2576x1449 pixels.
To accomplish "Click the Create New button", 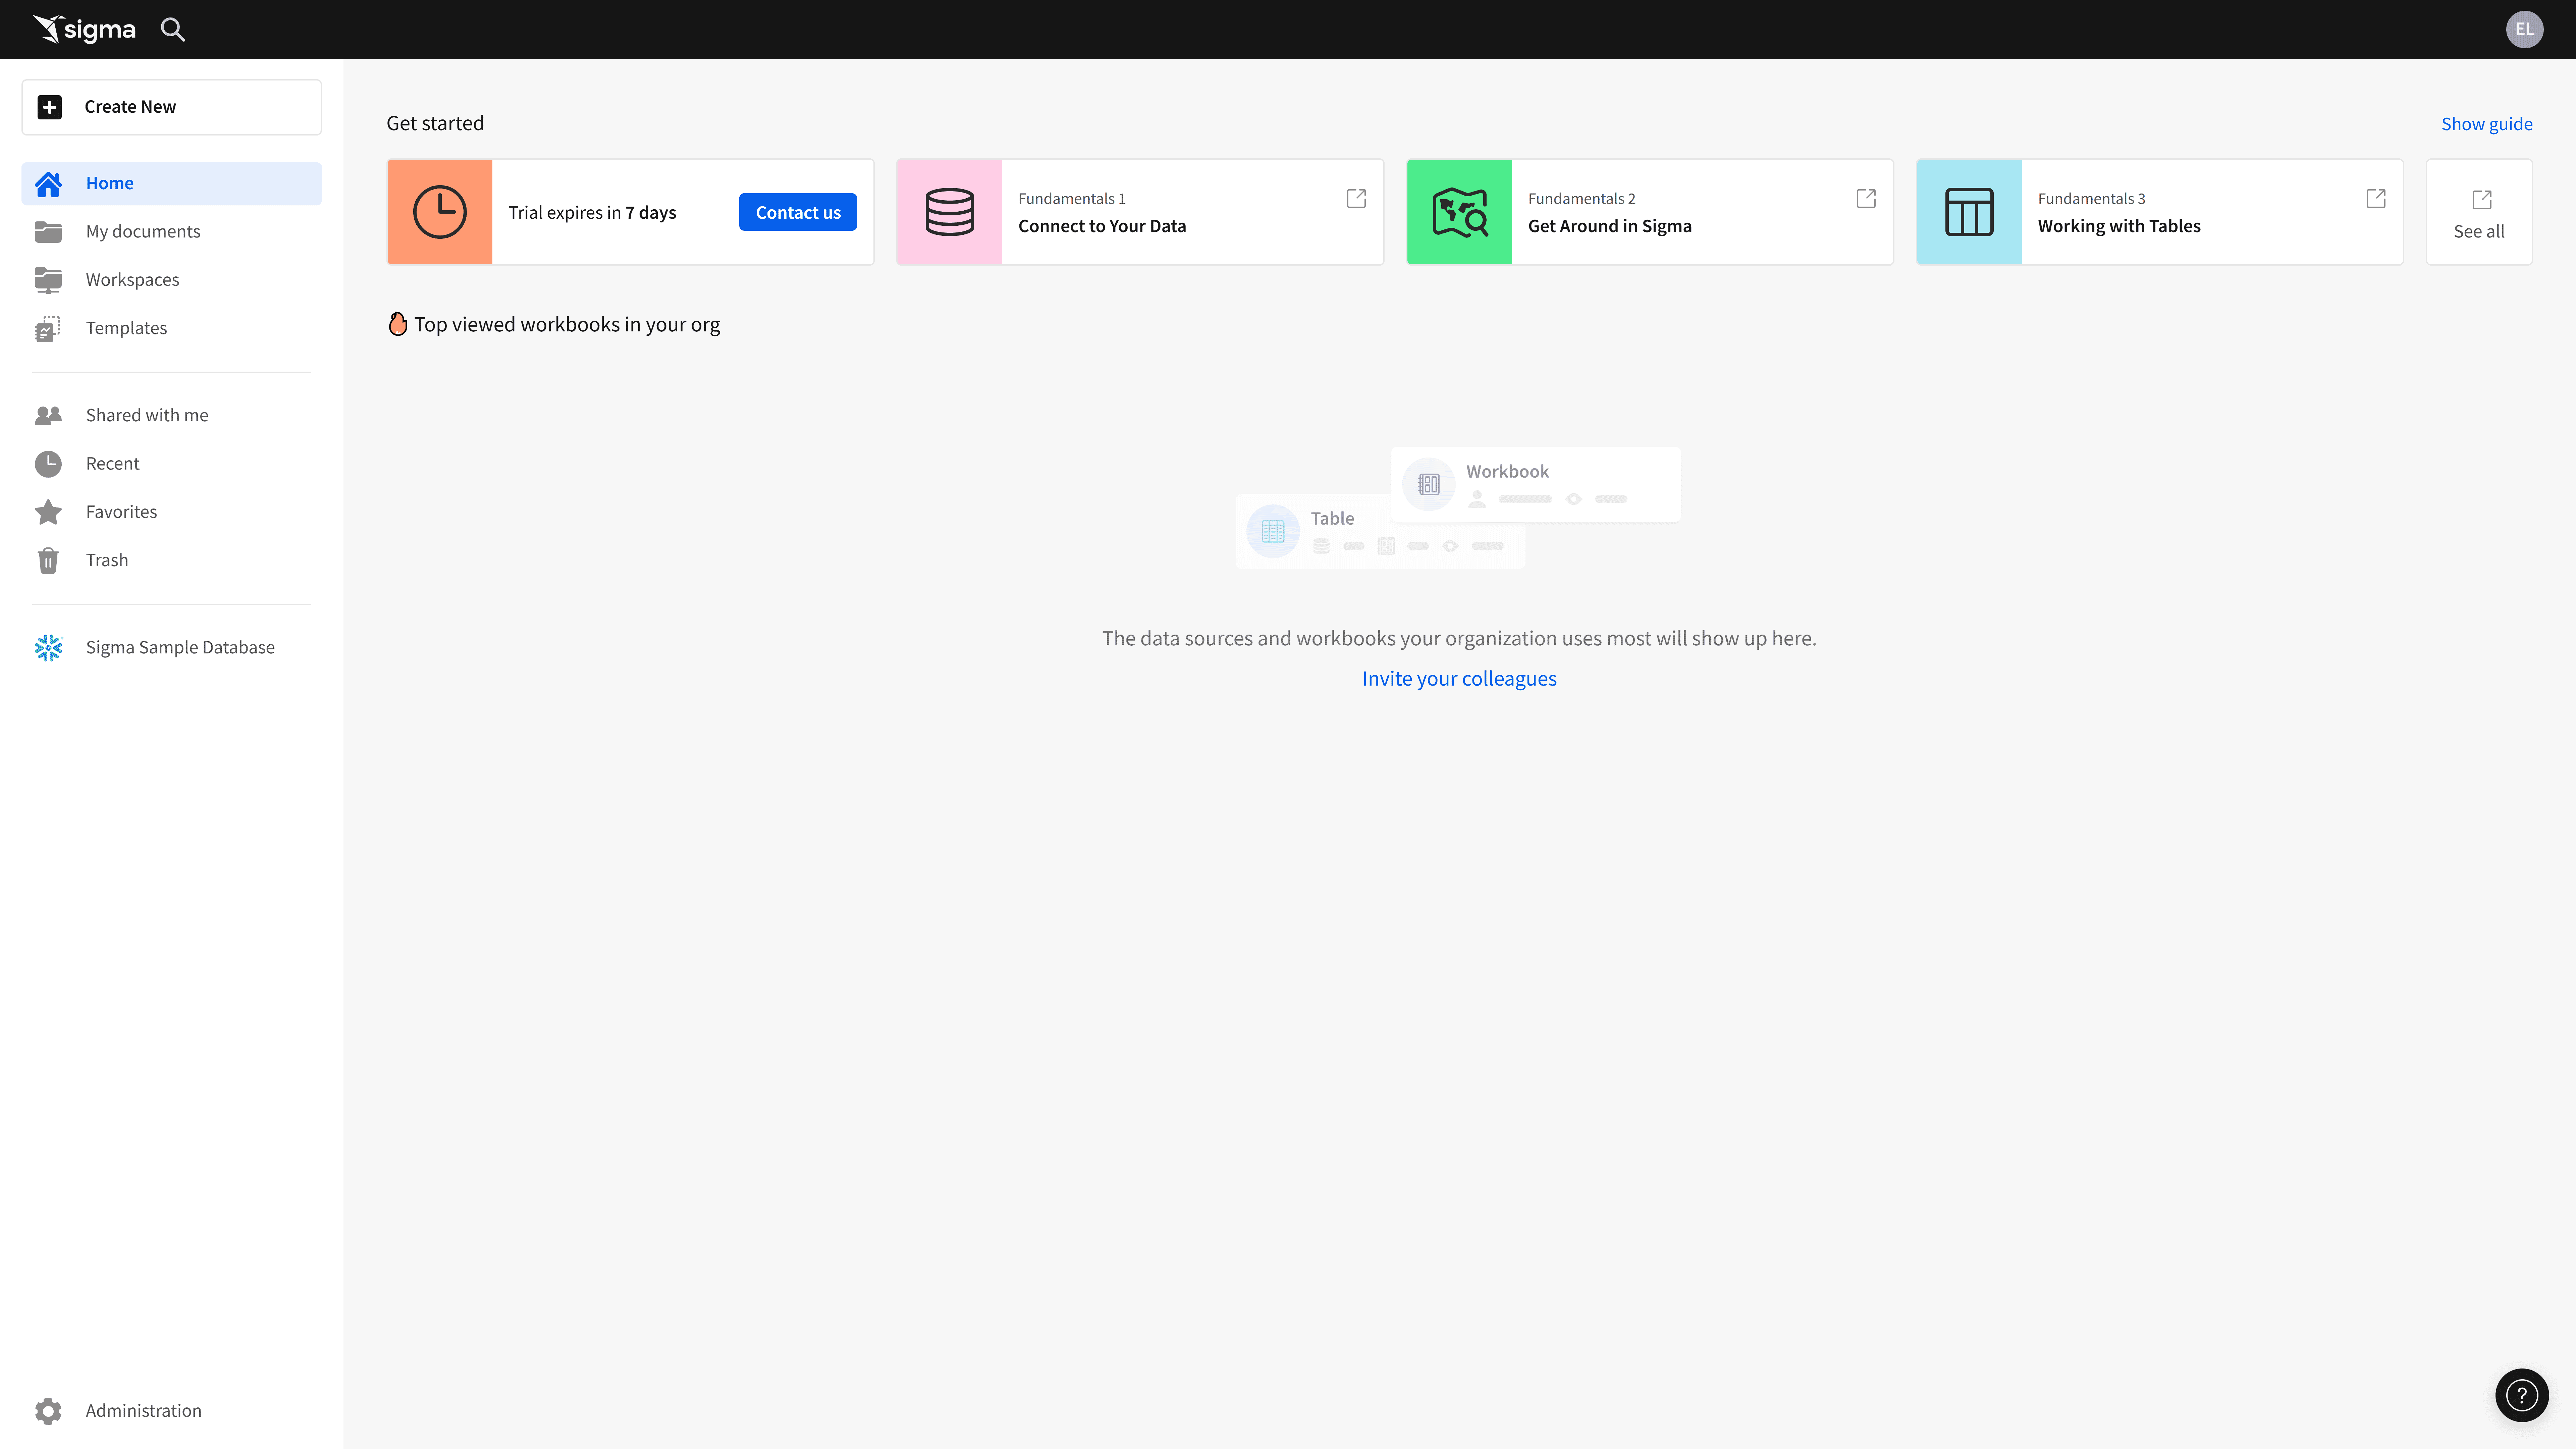I will pyautogui.click(x=172, y=107).
